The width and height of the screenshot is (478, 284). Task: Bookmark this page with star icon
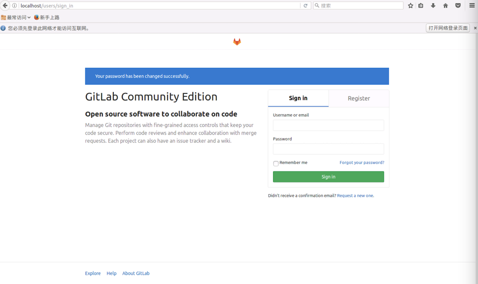point(411,5)
